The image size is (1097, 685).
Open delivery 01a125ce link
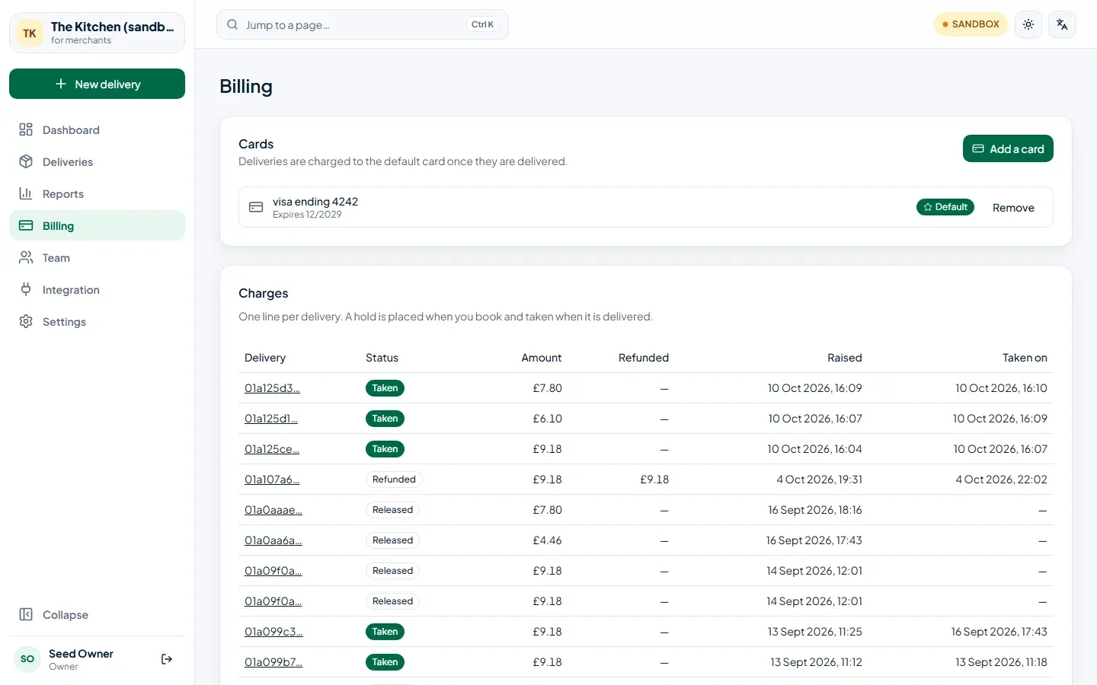click(272, 449)
